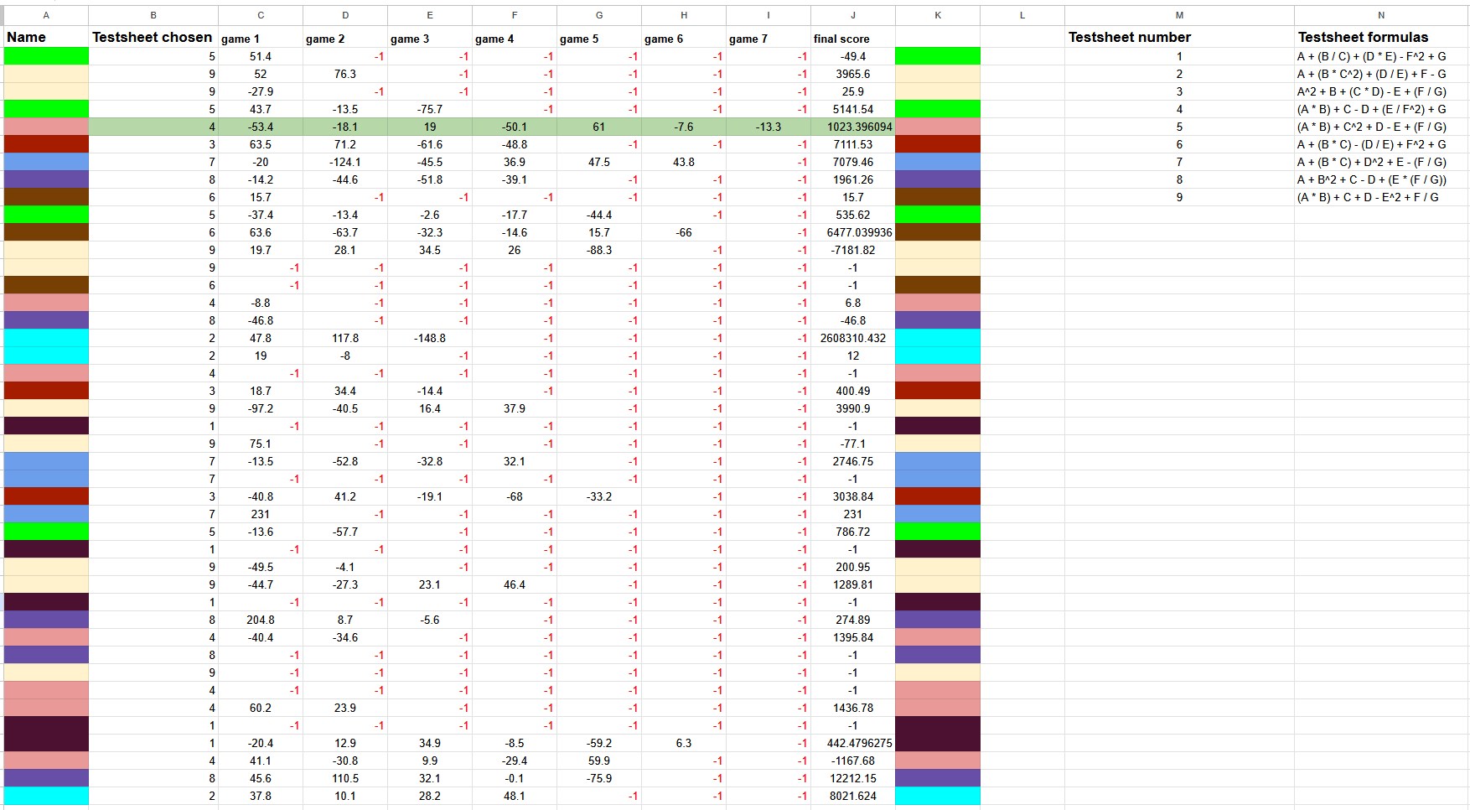The image size is (1470, 810).
Task: Click final score cell "-1167.68"
Action: 853,761
